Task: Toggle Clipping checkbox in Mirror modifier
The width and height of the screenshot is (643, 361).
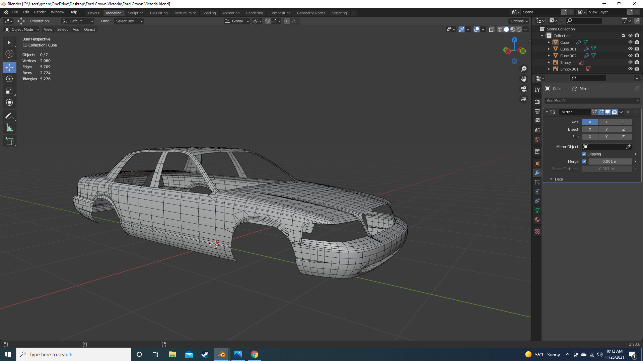Action: pyautogui.click(x=584, y=154)
